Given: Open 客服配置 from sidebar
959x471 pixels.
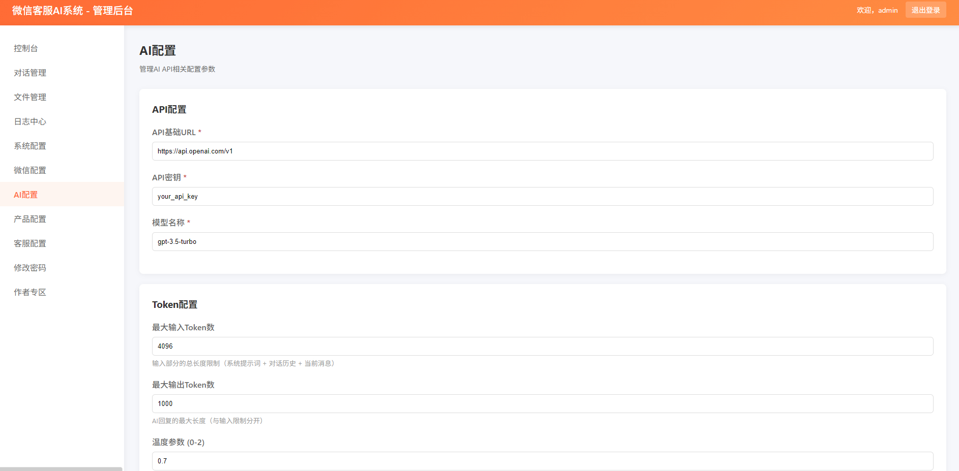Looking at the screenshot, I should coord(30,243).
